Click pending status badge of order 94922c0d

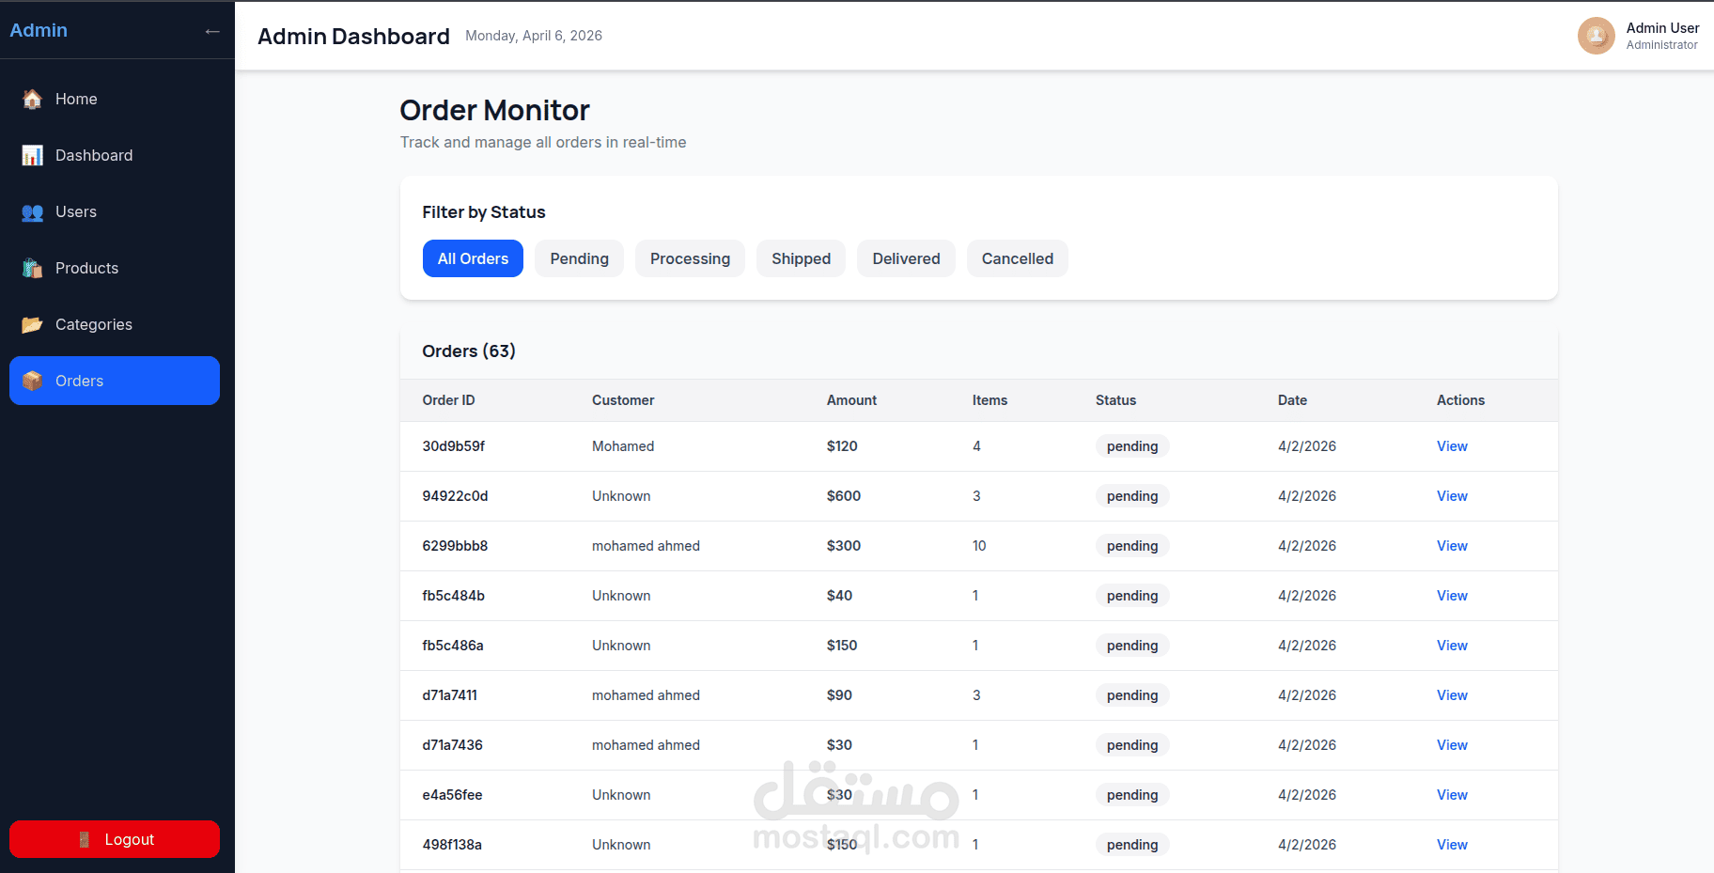tap(1132, 496)
